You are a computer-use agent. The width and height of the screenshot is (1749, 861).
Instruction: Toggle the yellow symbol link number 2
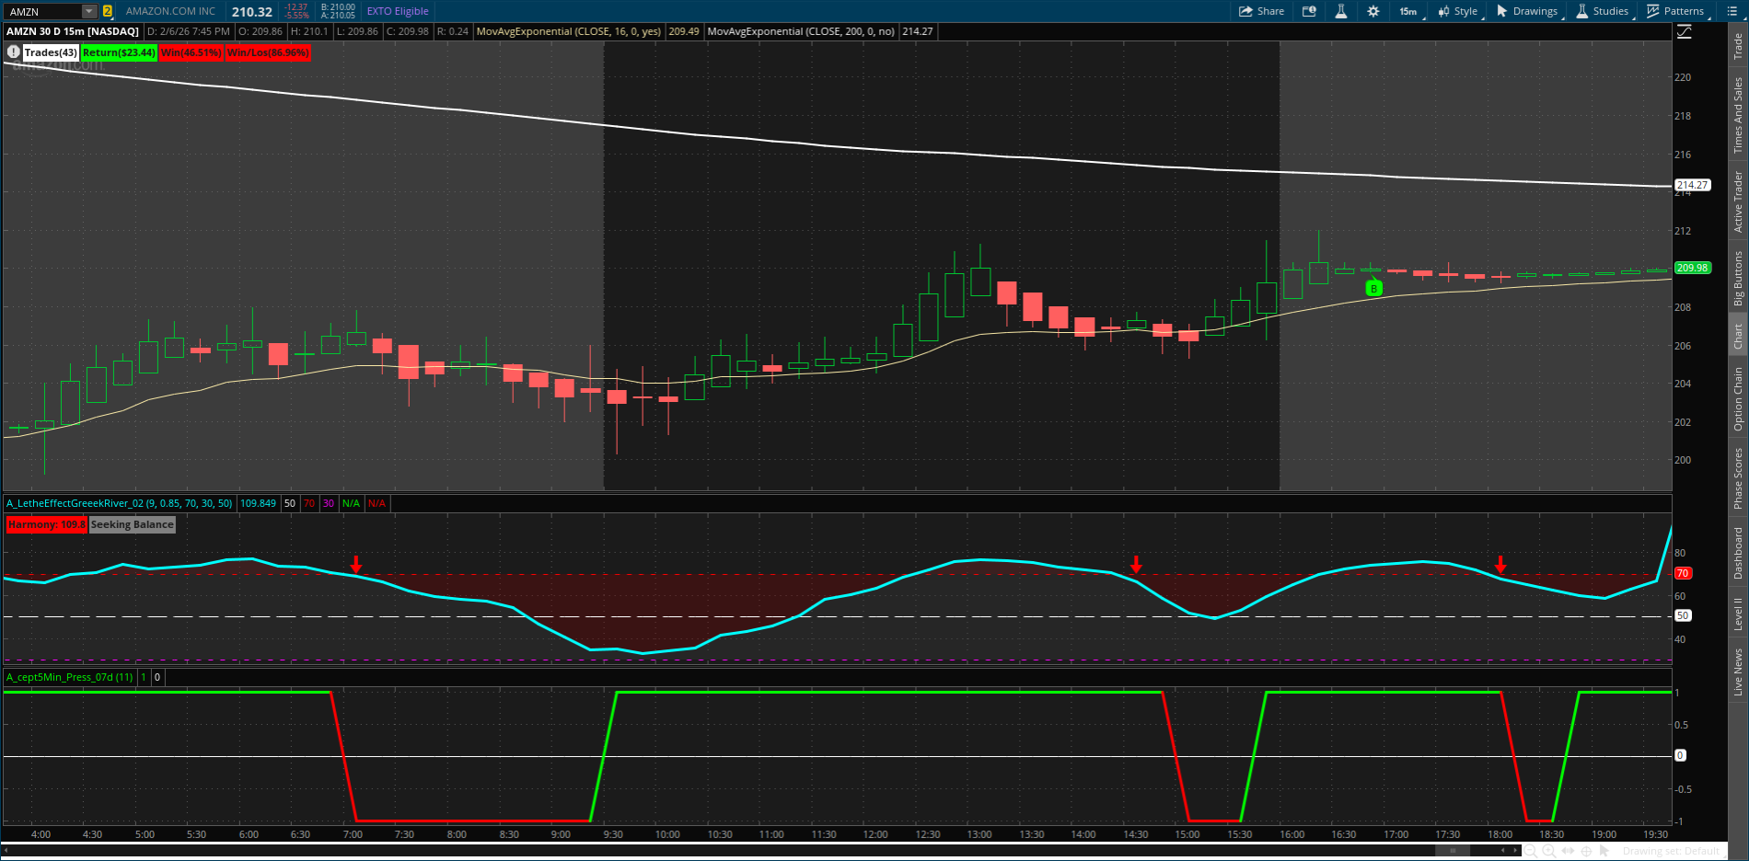(108, 11)
